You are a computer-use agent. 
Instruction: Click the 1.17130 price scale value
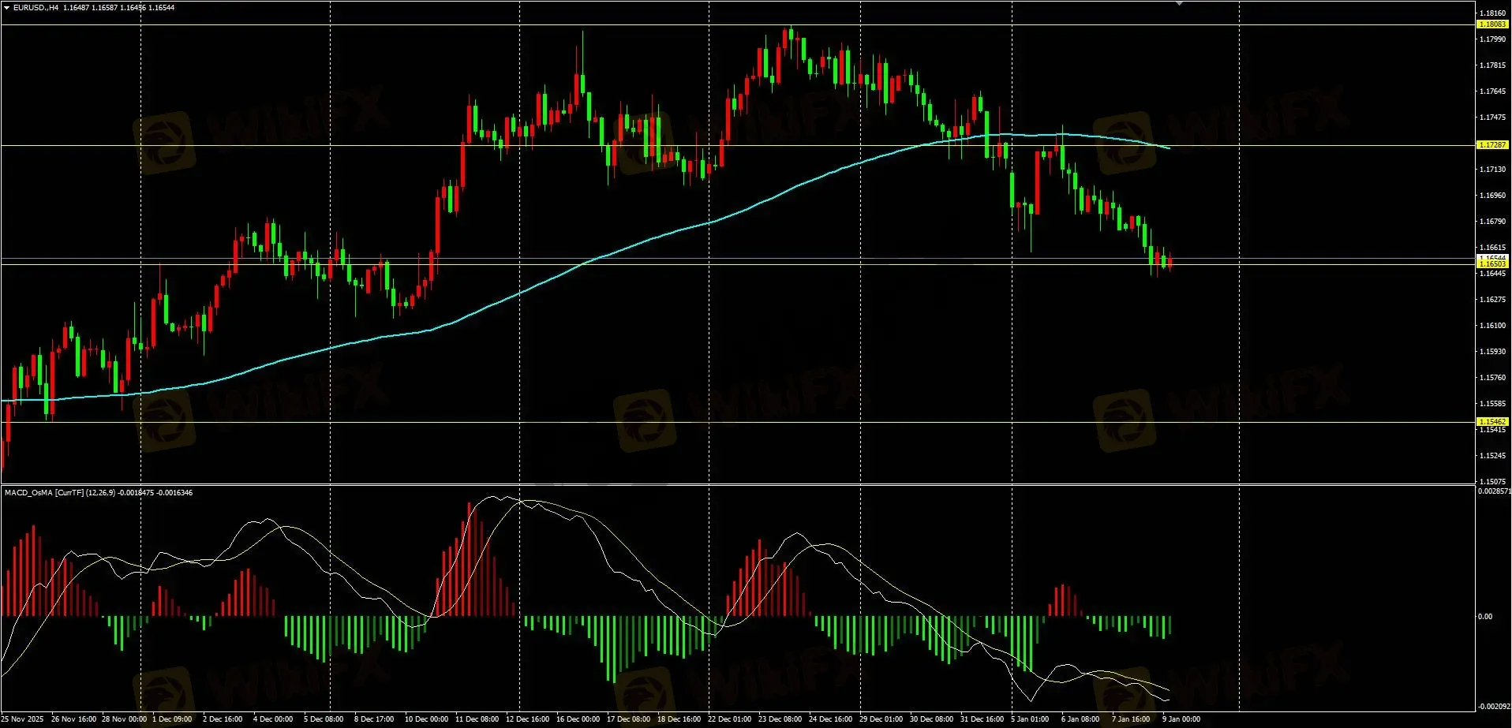(1492, 170)
